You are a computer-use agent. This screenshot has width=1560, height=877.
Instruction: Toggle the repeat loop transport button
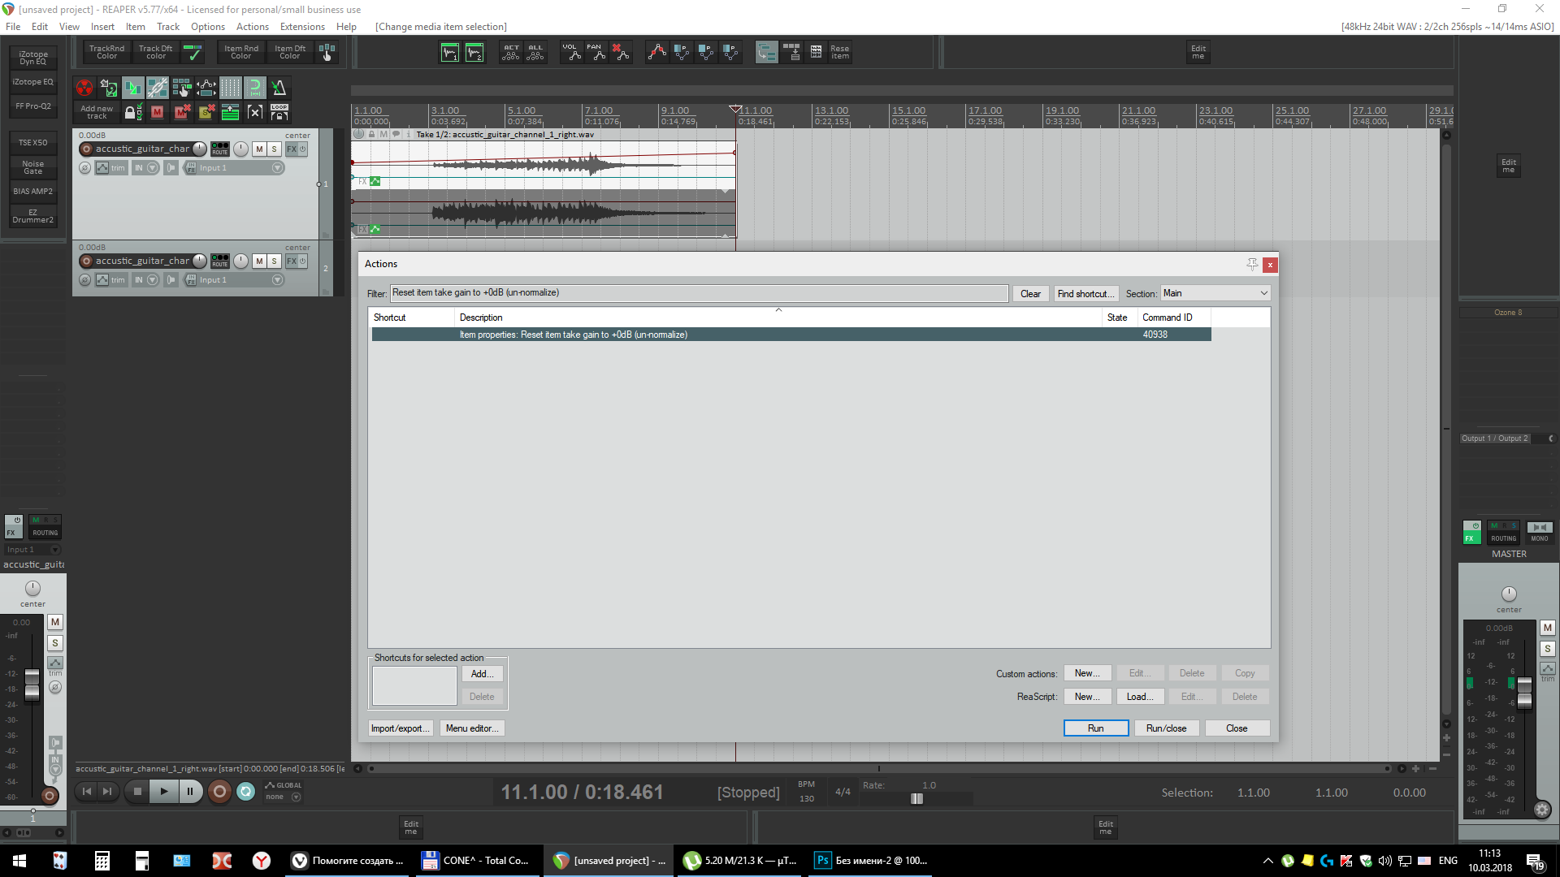click(246, 791)
